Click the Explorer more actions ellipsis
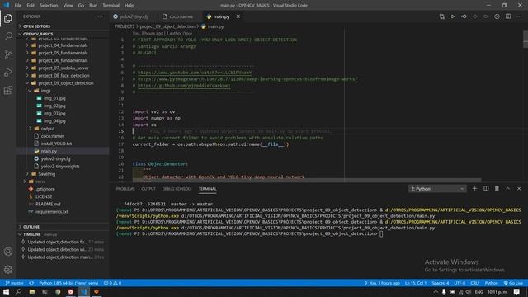 coord(101,16)
